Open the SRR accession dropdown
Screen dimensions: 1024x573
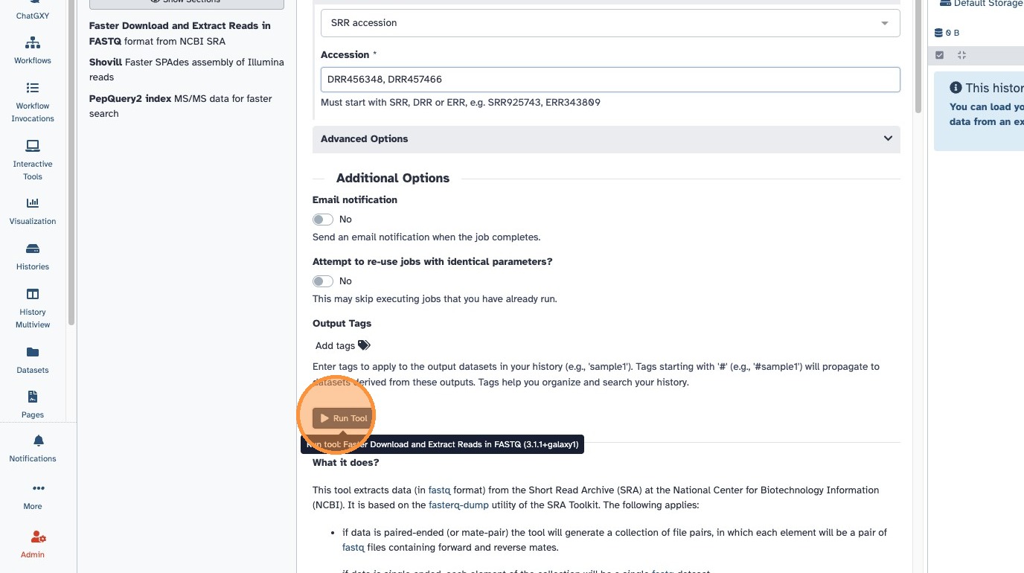pyautogui.click(x=610, y=23)
